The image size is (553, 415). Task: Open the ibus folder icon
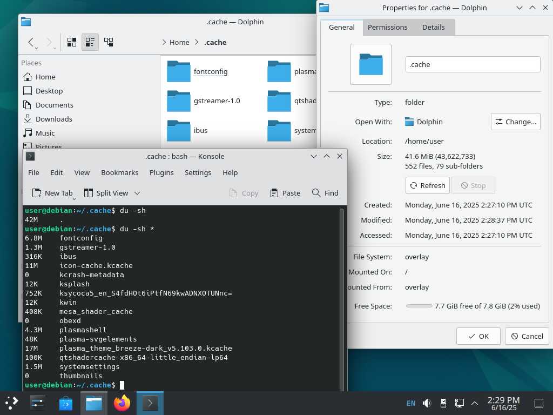pos(178,131)
